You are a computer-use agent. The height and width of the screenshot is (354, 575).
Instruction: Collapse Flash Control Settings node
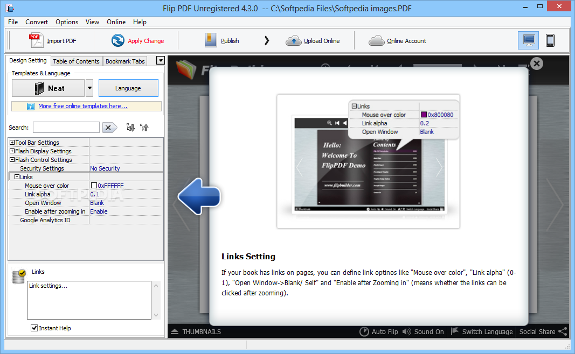[x=12, y=160]
